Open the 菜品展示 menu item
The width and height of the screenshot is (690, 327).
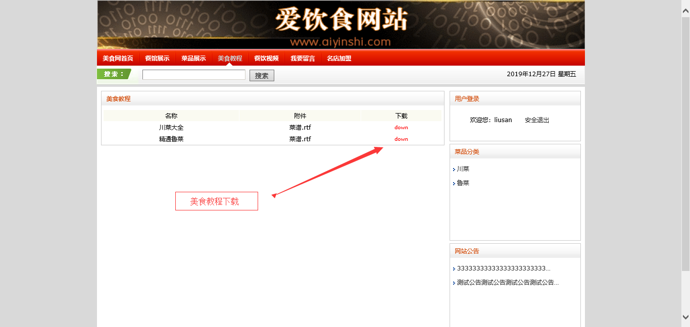click(193, 58)
